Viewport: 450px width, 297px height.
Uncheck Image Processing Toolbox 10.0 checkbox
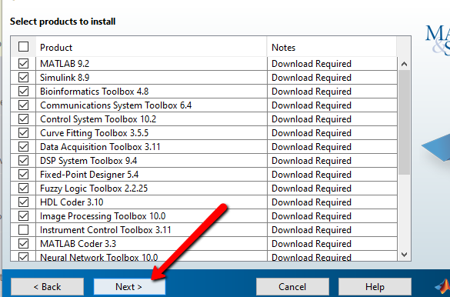click(x=23, y=215)
